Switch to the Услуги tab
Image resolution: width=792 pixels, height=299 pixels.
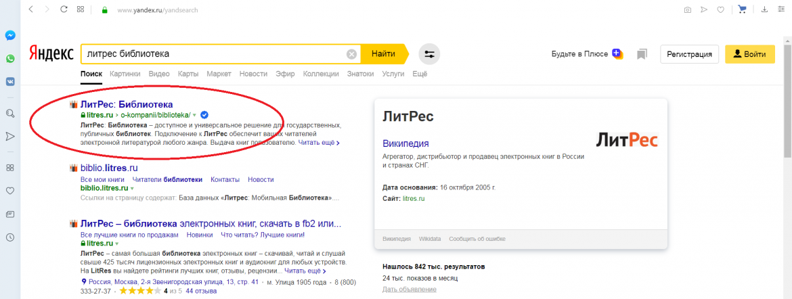click(x=393, y=74)
